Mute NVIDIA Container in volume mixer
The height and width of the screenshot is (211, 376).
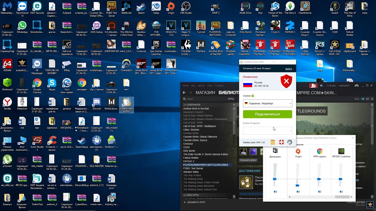(341, 192)
